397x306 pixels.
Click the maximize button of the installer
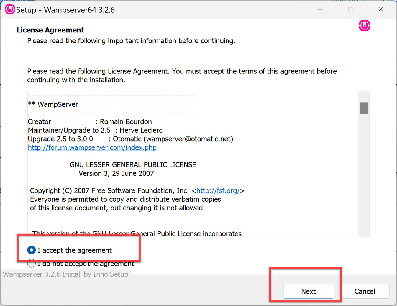(x=350, y=9)
